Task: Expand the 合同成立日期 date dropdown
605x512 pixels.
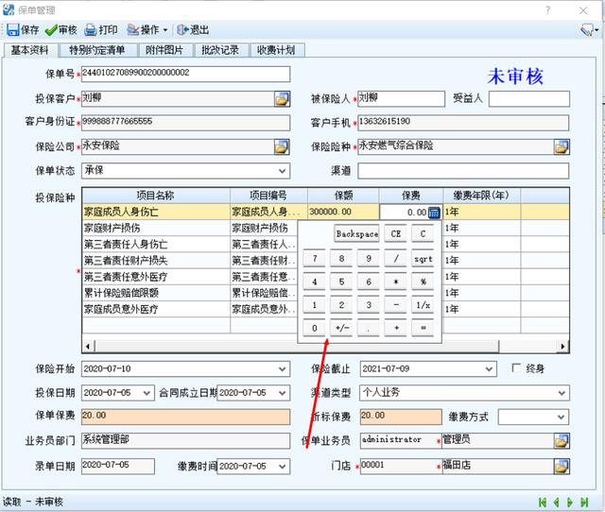Action: tap(283, 393)
